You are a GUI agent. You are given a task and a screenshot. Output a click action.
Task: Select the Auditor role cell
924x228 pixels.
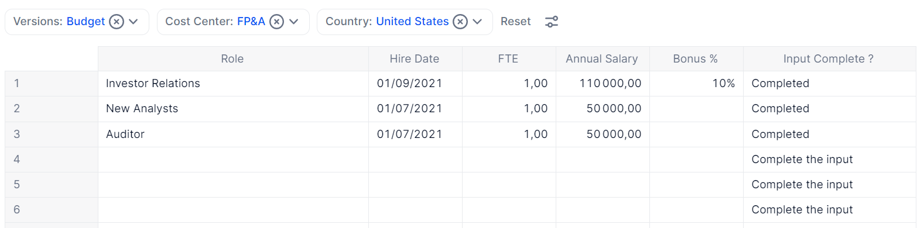[x=233, y=134]
